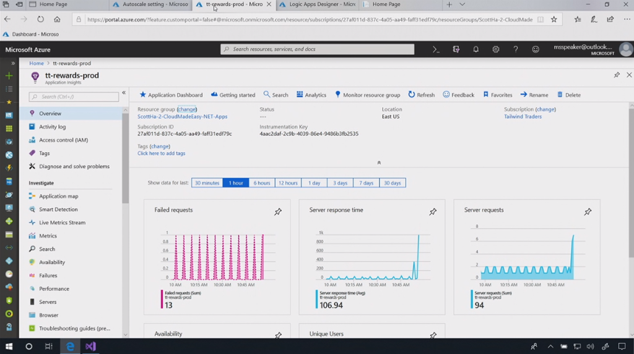634x354 pixels.
Task: Open Azure Cloud Shell icon
Action: coord(436,49)
